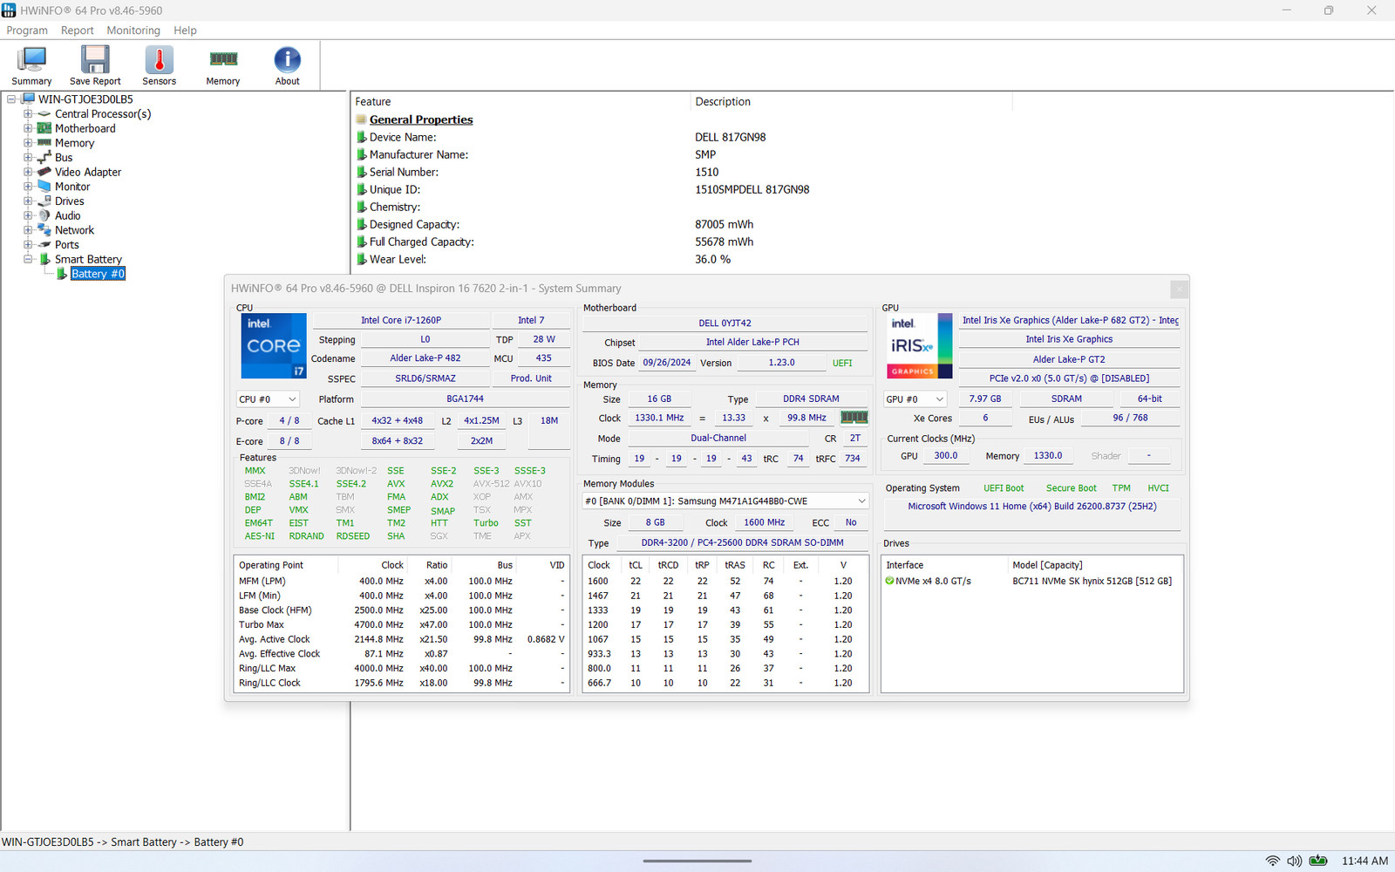Viewport: 1395px width, 872px height.
Task: Close the System Summary window
Action: 1179,289
